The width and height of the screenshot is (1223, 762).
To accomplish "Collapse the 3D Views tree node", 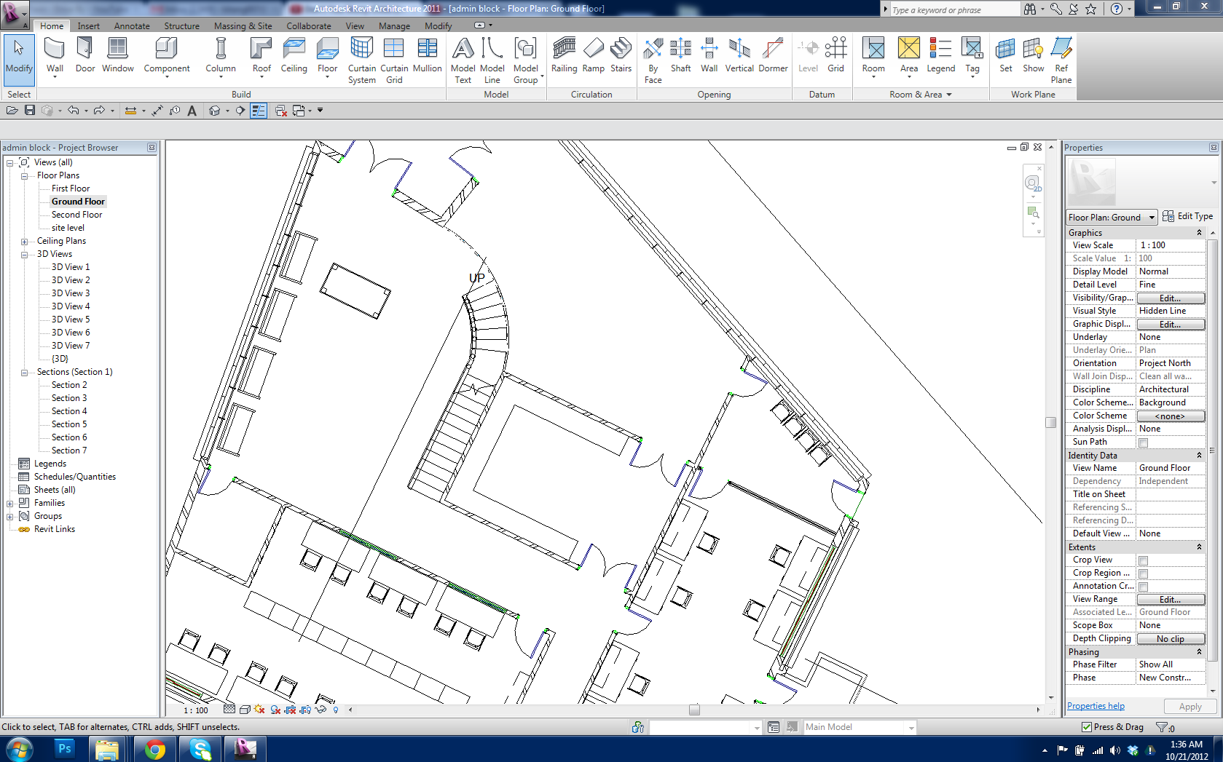I will click(x=24, y=255).
